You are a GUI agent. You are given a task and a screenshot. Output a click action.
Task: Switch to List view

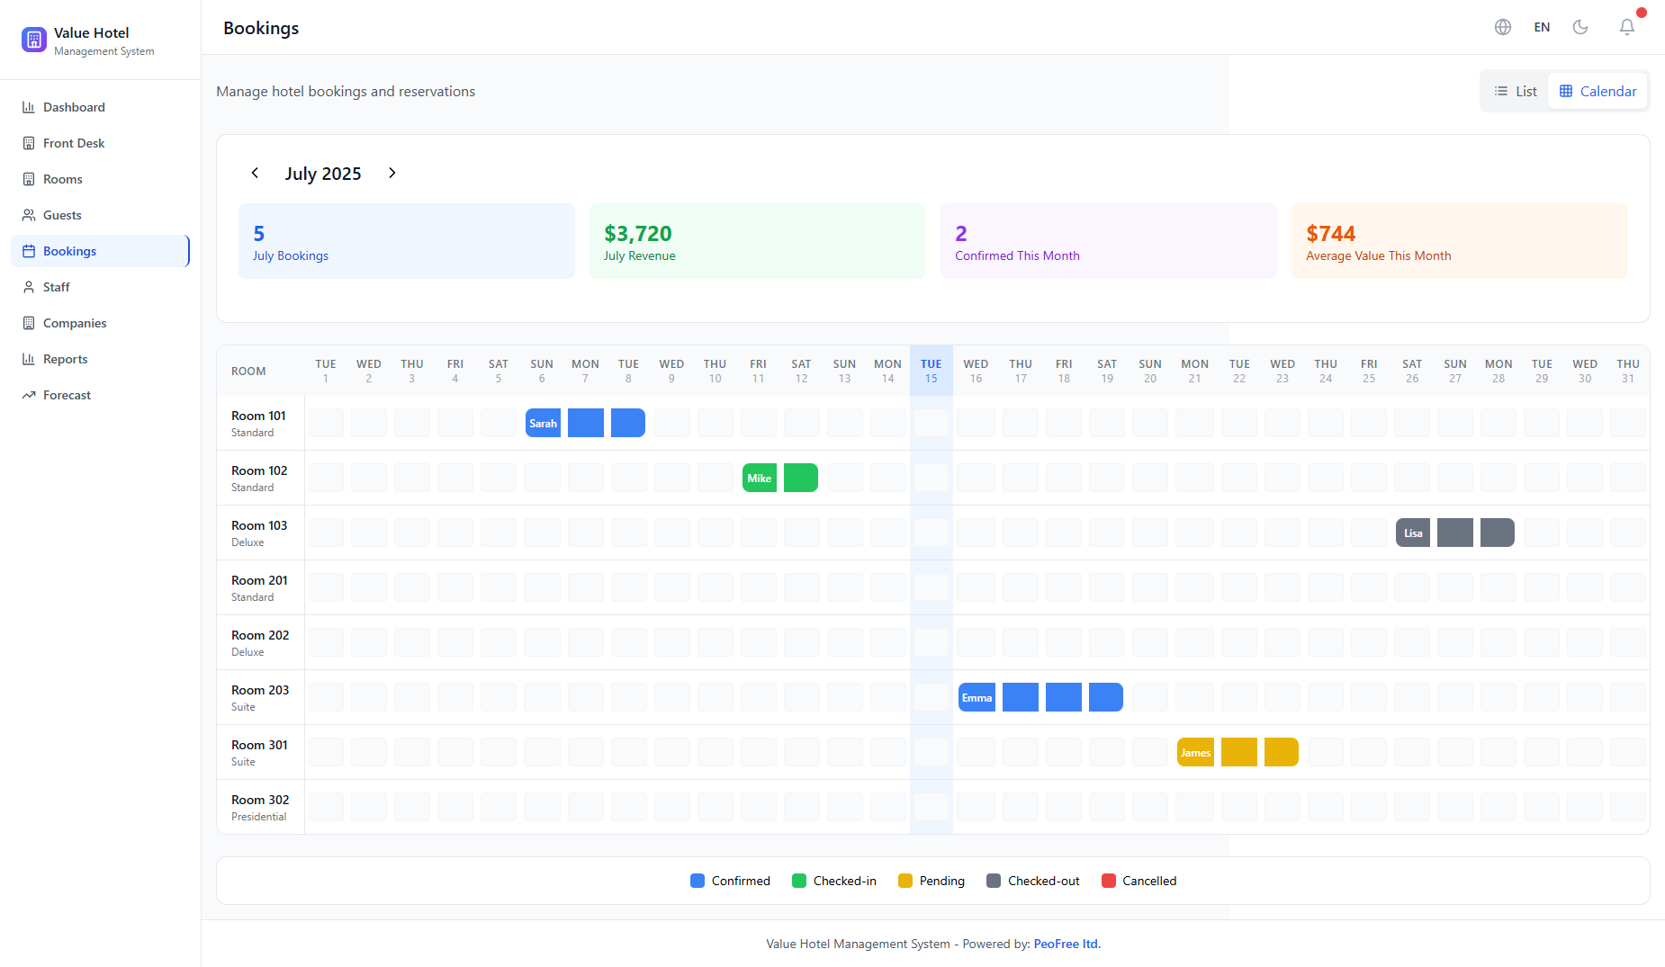[x=1516, y=91]
